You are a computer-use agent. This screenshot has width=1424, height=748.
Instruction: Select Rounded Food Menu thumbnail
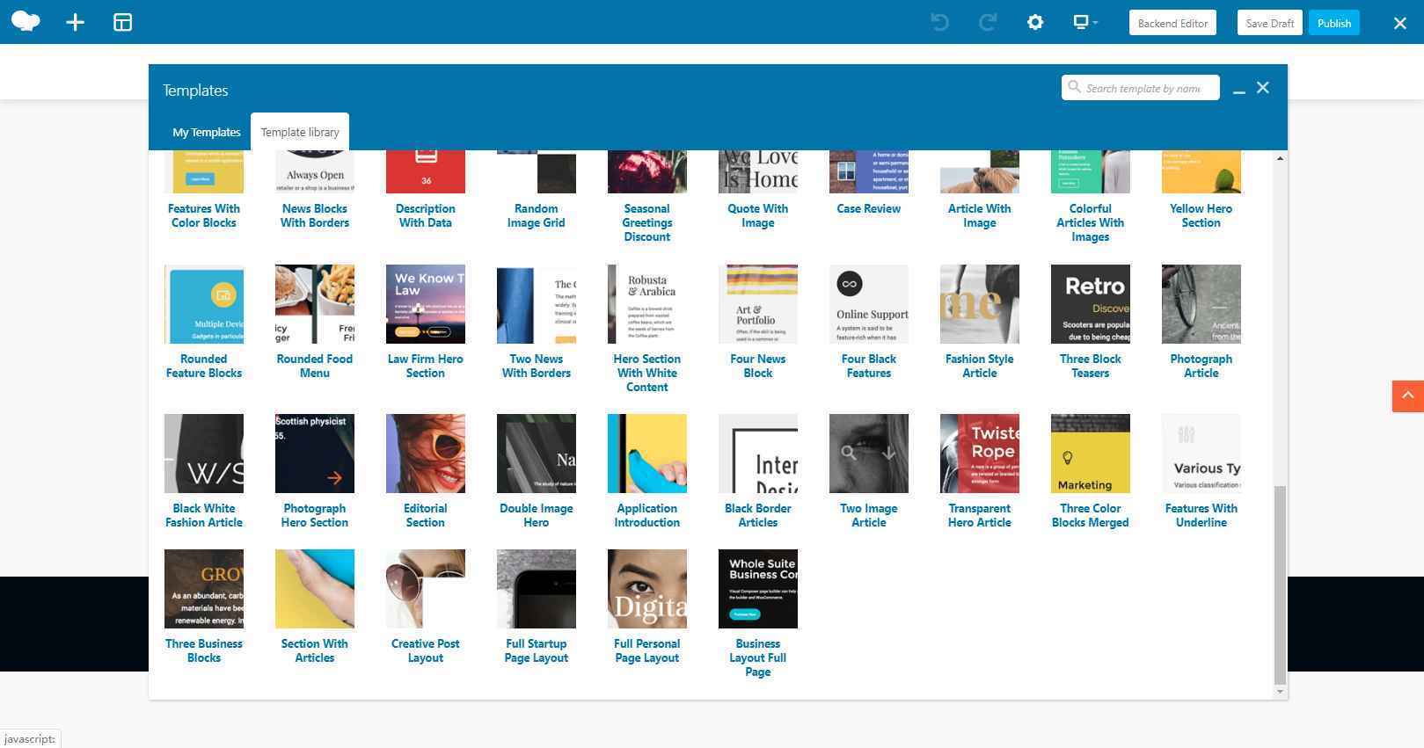315,304
